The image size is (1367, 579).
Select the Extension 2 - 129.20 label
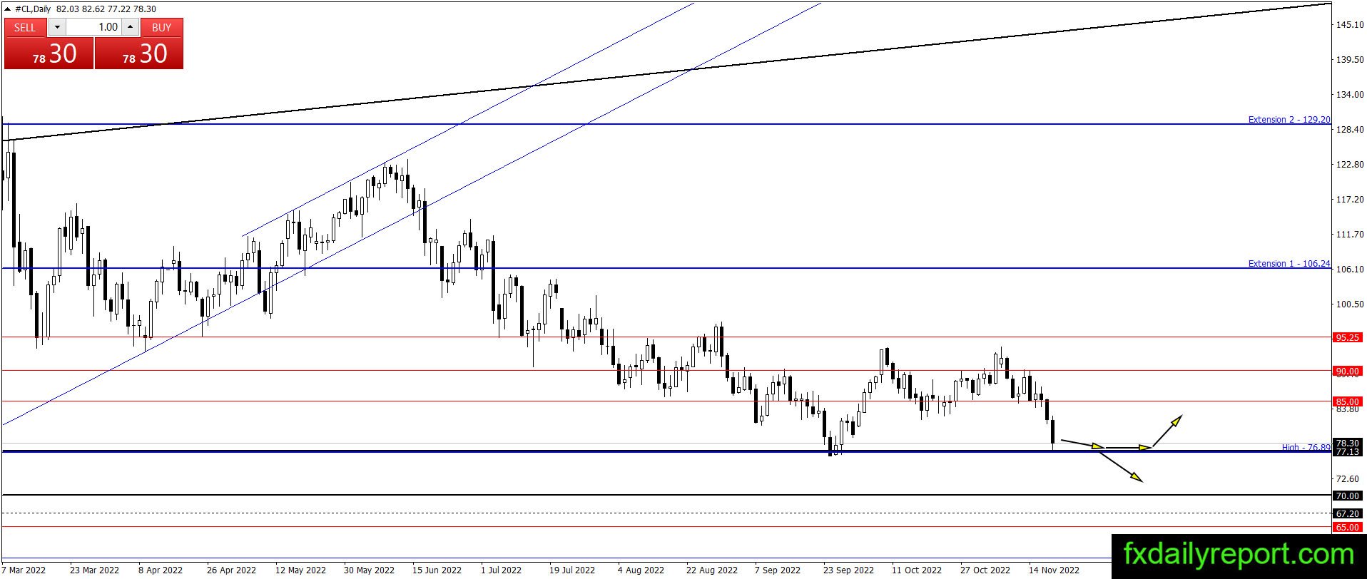click(1289, 120)
